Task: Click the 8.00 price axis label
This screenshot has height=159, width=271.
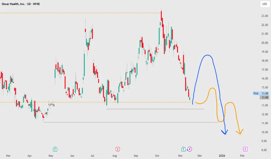Action: point(264,150)
